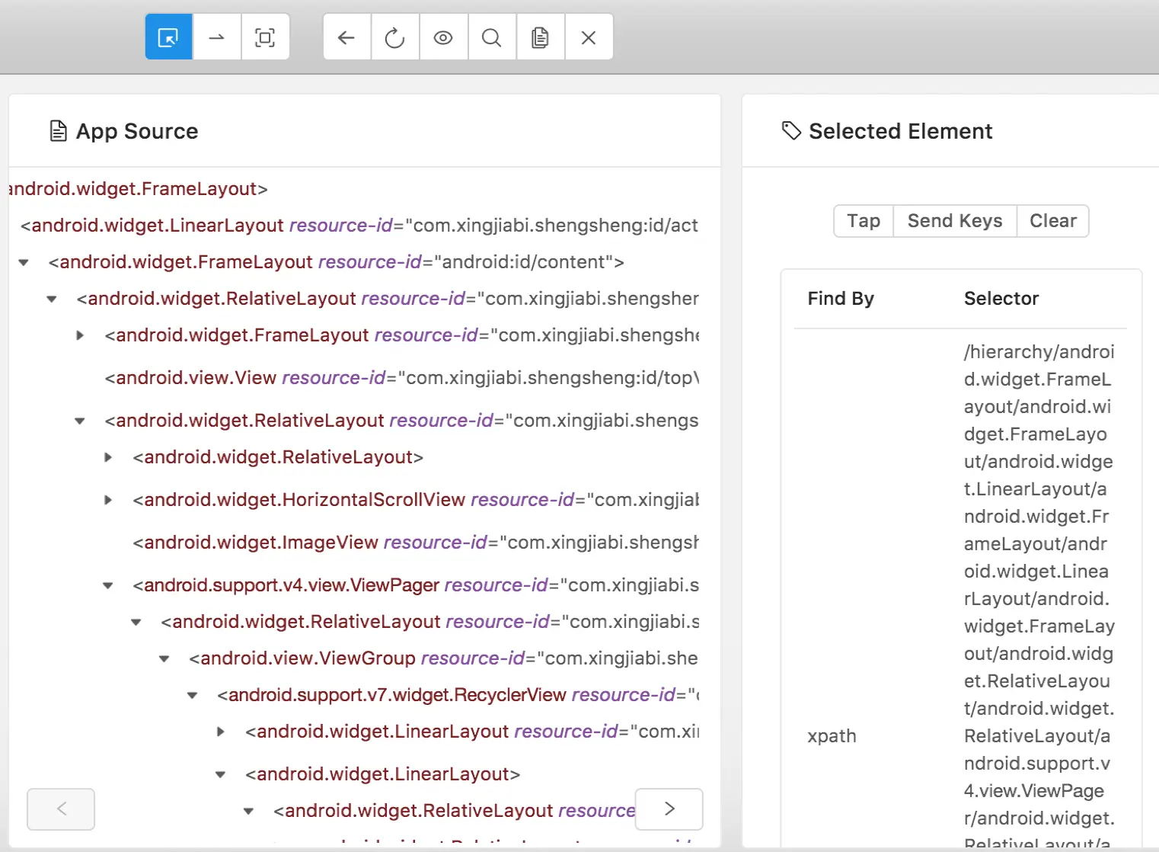
Task: Activate the Select Elements mode icon
Action: pyautogui.click(x=168, y=37)
